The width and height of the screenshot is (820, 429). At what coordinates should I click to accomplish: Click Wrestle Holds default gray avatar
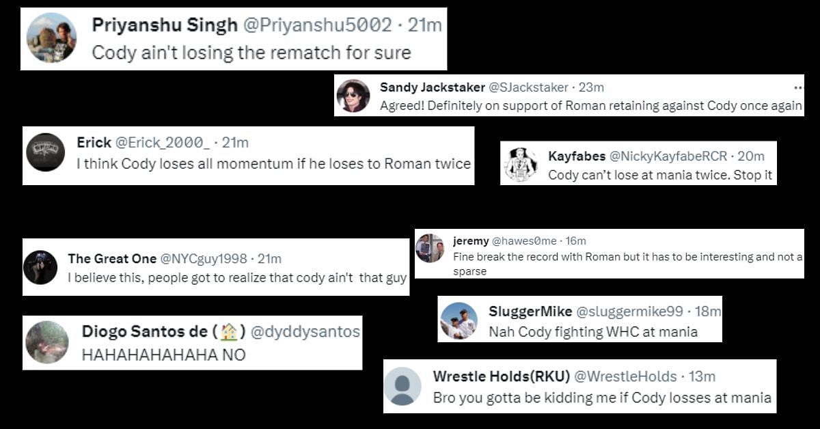click(402, 386)
